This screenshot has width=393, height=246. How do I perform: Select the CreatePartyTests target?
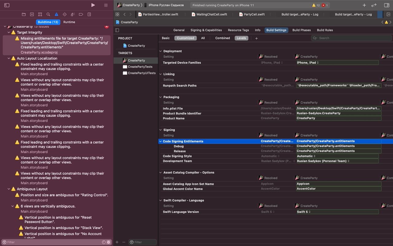click(x=137, y=67)
